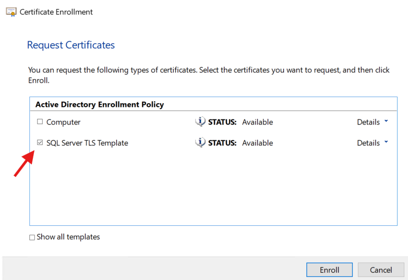Click the Available status of Computer

click(x=258, y=122)
